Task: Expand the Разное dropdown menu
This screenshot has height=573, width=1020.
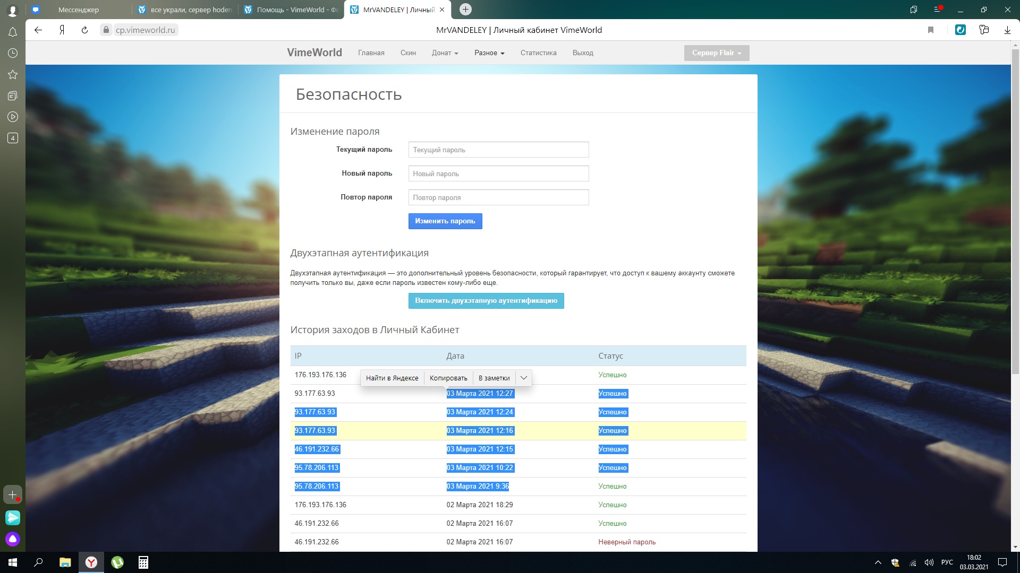Action: click(489, 53)
